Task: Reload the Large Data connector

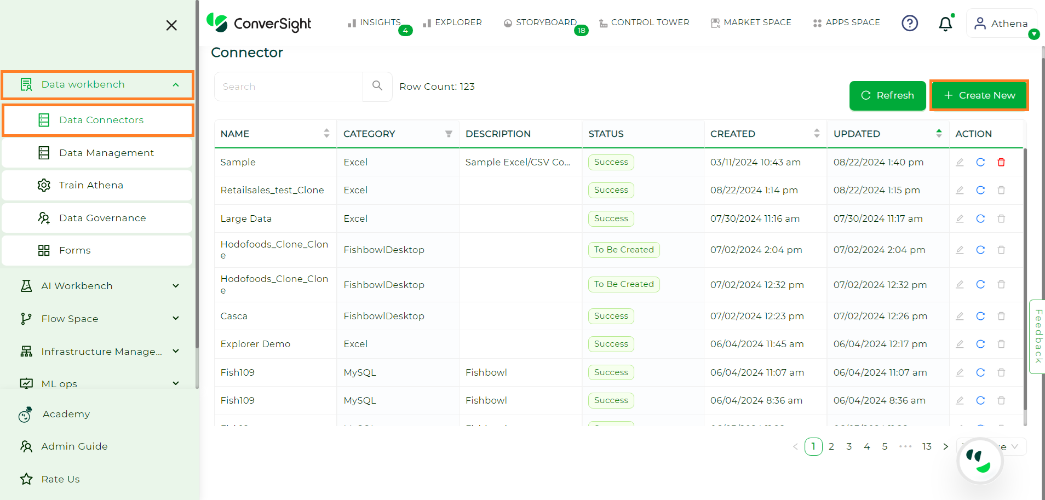Action: coord(980,219)
